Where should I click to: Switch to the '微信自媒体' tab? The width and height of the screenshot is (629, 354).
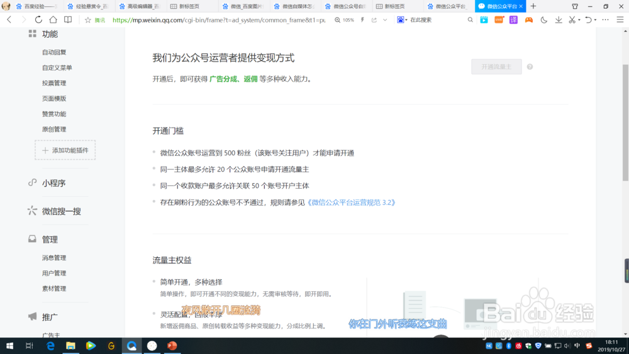[295, 6]
